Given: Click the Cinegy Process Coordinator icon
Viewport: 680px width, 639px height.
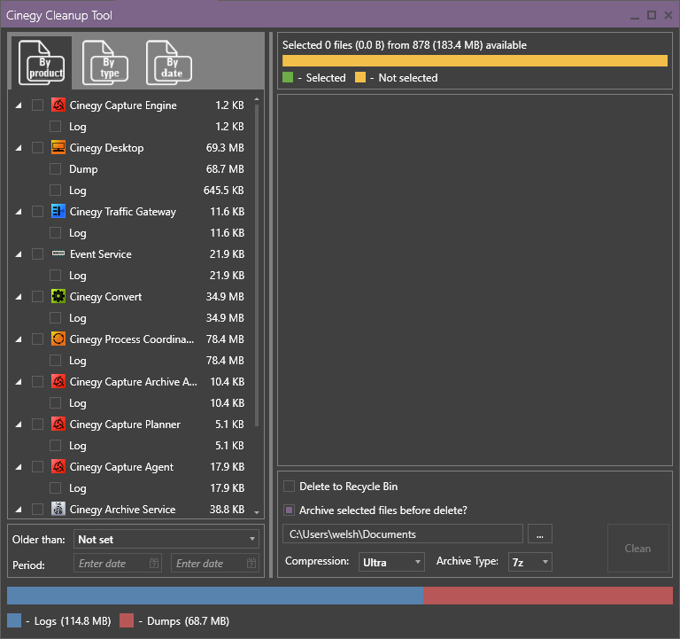Looking at the screenshot, I should [58, 339].
